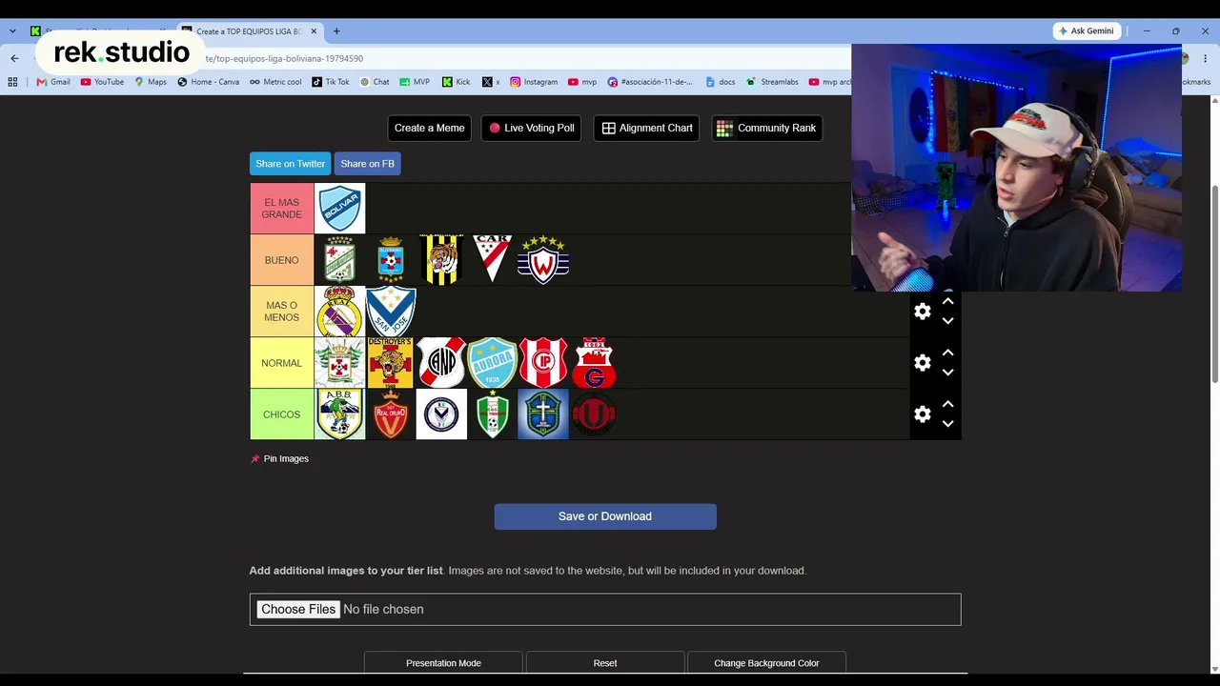
Task: Click the Aurora 1935 sky-blue crest
Action: tap(493, 363)
